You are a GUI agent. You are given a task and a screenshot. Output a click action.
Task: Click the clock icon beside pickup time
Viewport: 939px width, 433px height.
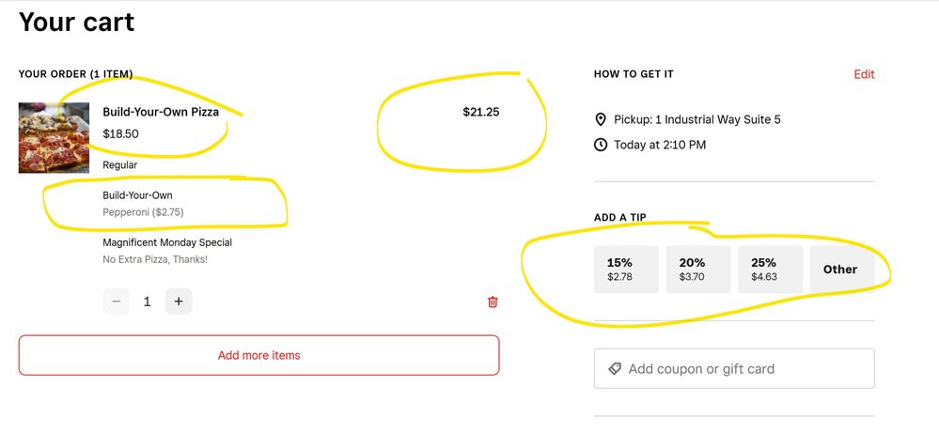(x=601, y=145)
